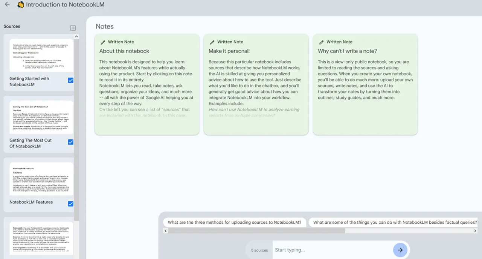Uncheck the NotebookLM Features source
482x259 pixels.
point(70,204)
